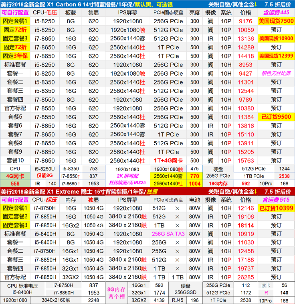295x304 pixels.
Task: Select the bold 18114 price cell
Action: (x=245, y=225)
